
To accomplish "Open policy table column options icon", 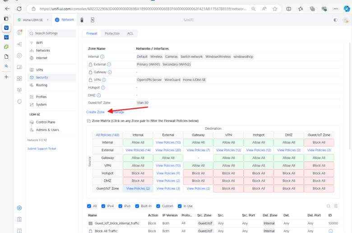I will pos(336,206).
